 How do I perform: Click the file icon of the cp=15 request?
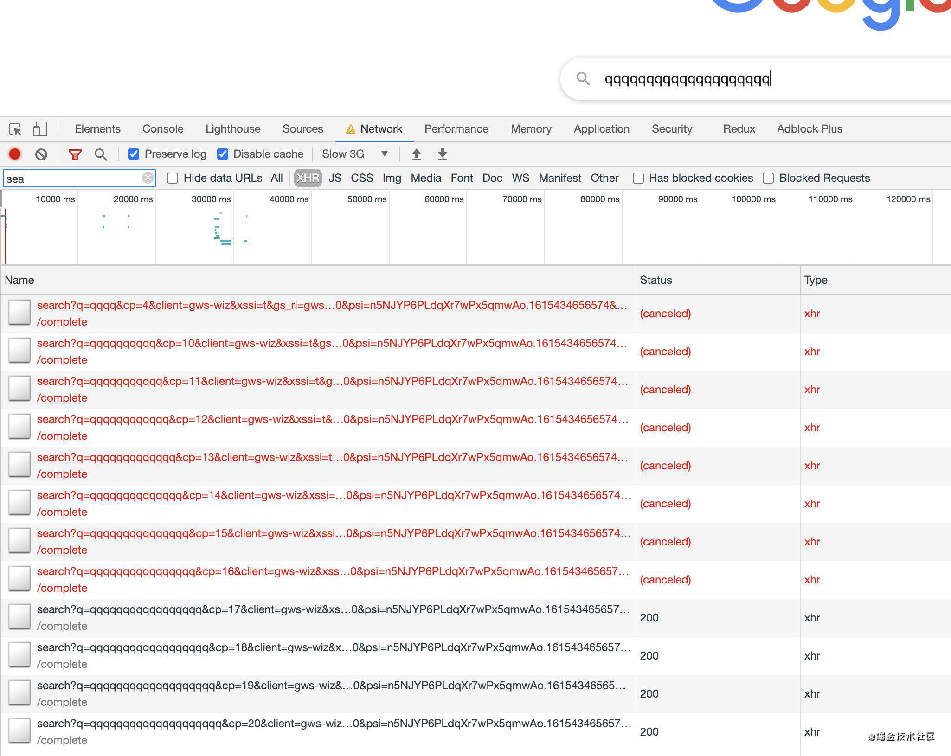(19, 541)
